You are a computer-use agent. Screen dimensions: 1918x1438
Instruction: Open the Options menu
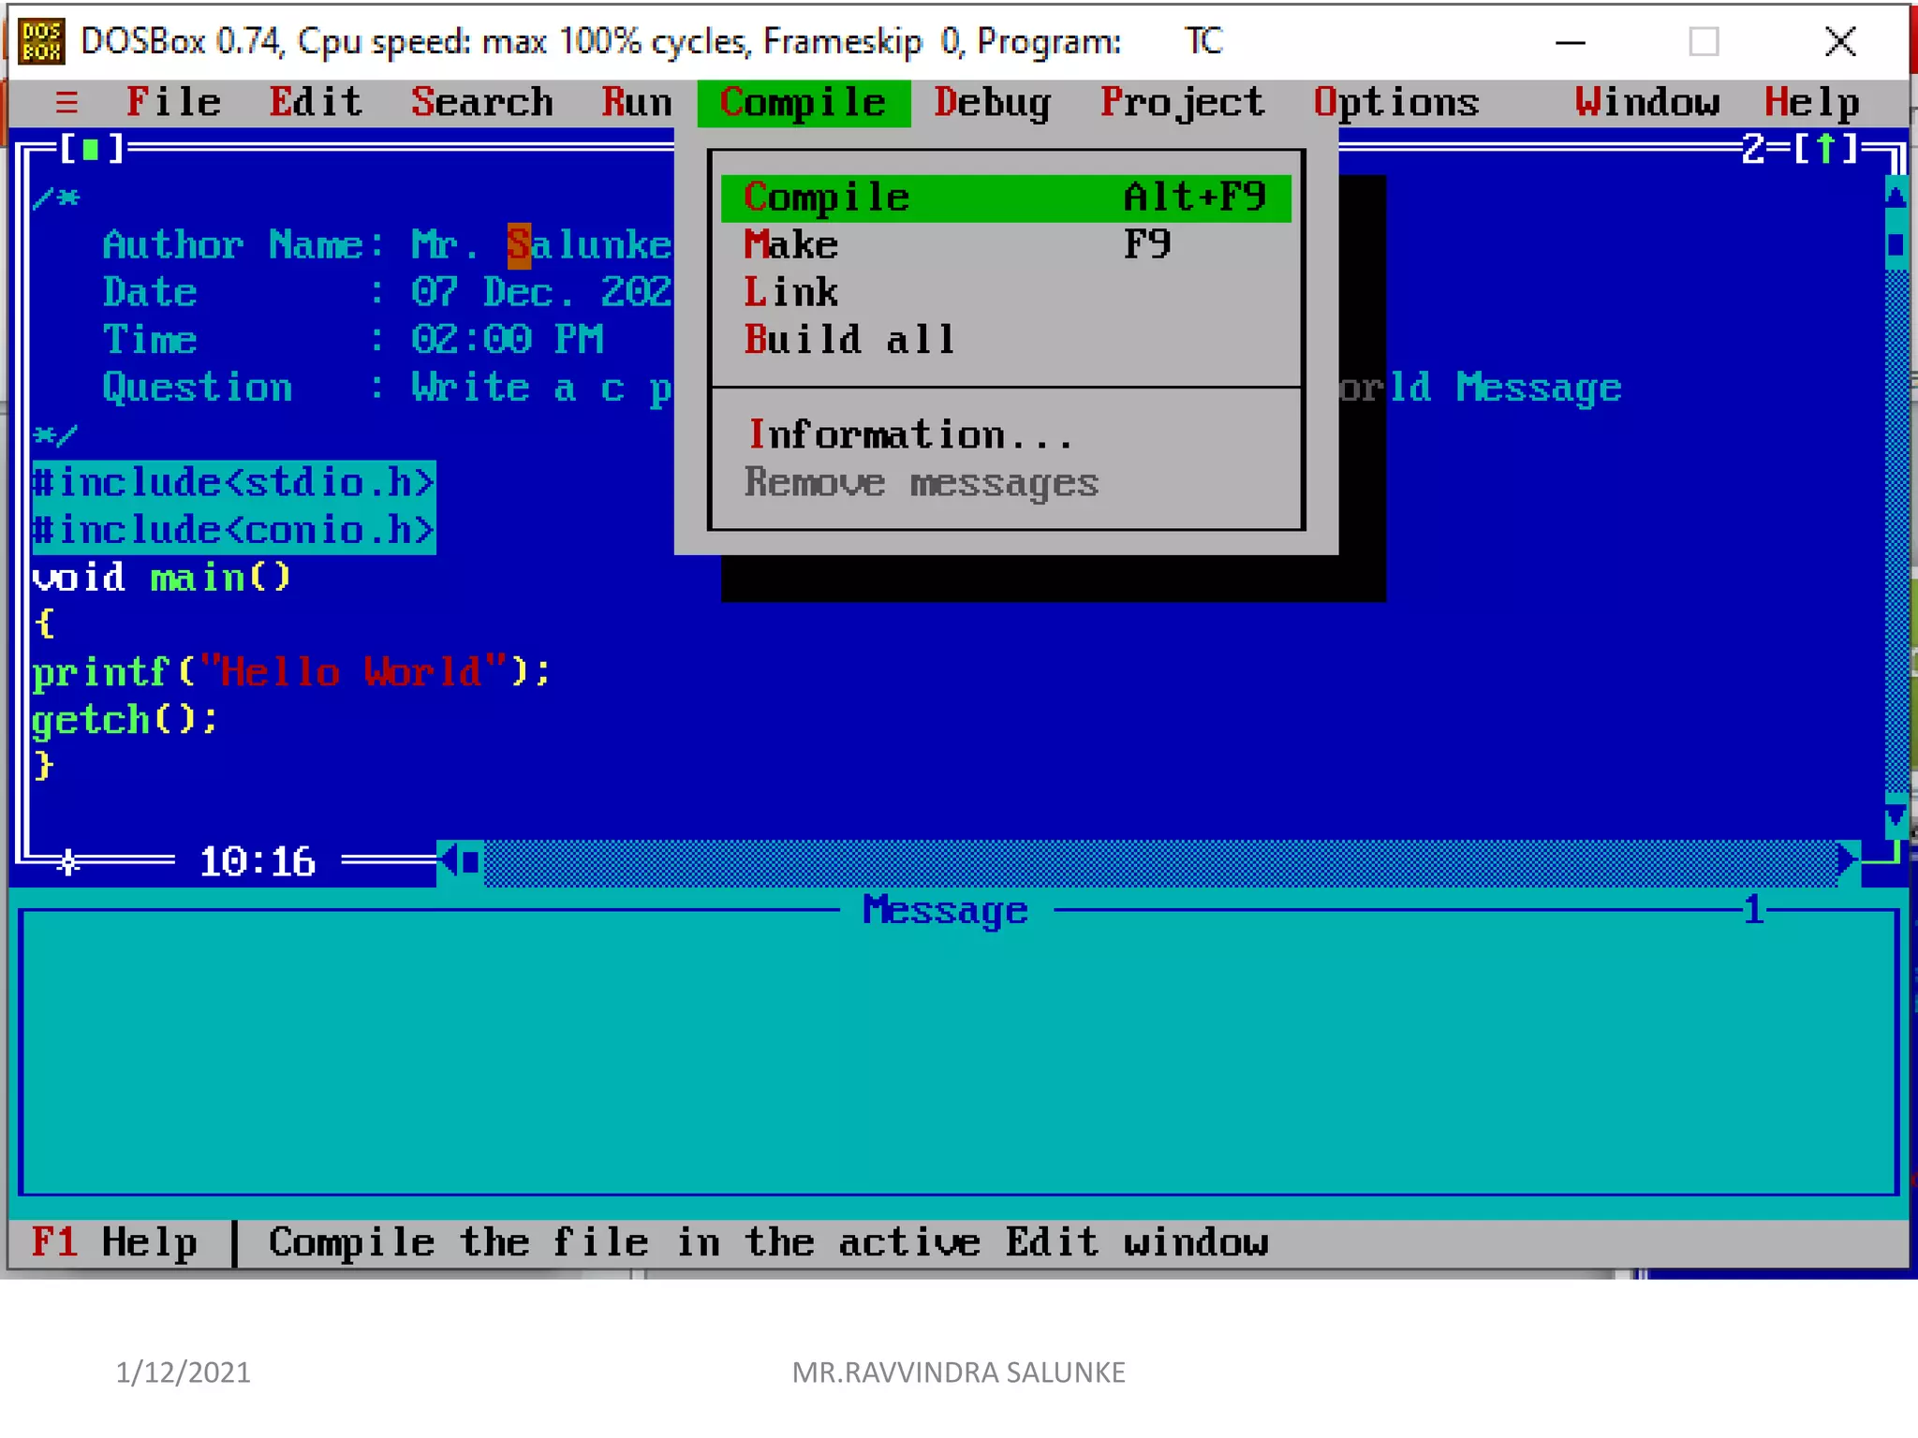pyautogui.click(x=1395, y=102)
